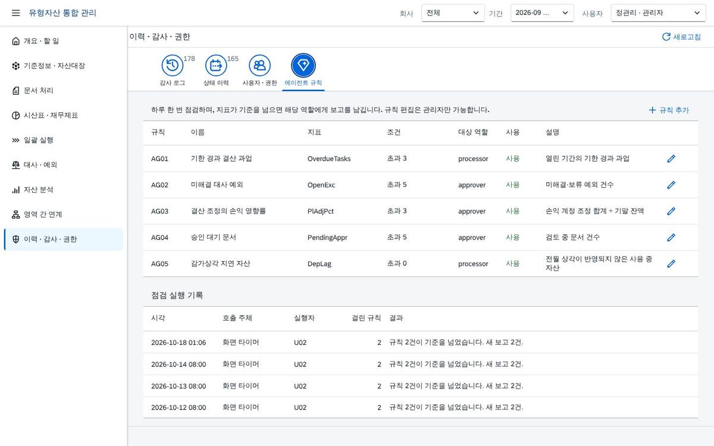Click the 사용 status in the AG01 row
This screenshot has width=714, height=446.
point(512,159)
